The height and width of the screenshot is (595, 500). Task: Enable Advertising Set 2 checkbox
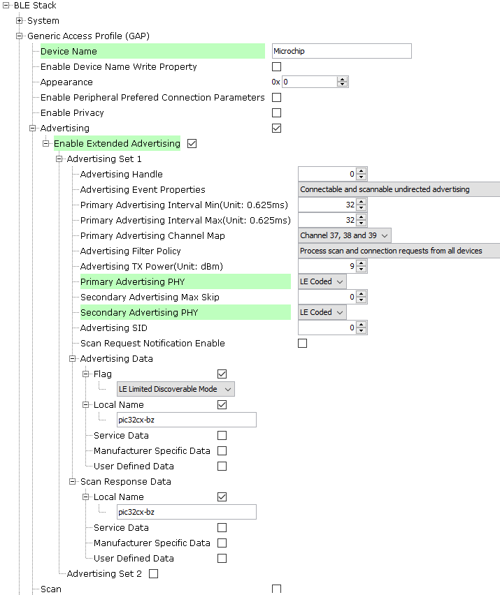(154, 574)
